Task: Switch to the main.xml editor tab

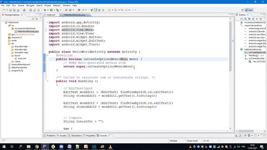Action: click(x=51, y=15)
